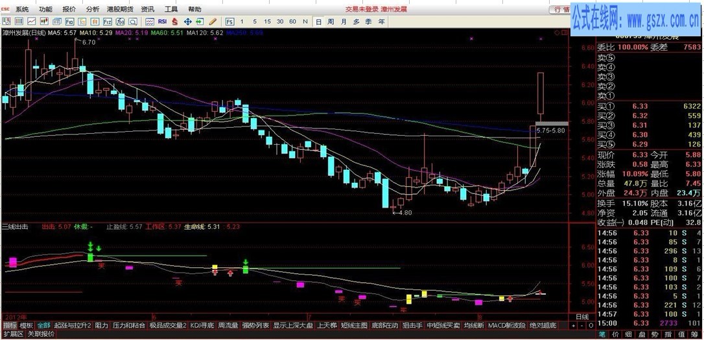Click the blue four-arrow move icon
This screenshot has height=340, width=704.
coord(188,21)
